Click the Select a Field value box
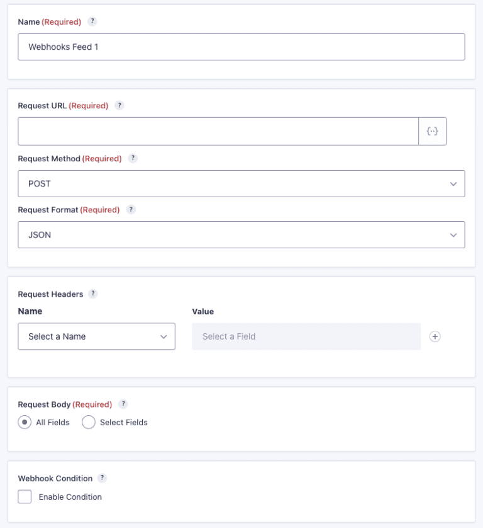The height and width of the screenshot is (528, 483). (x=306, y=336)
